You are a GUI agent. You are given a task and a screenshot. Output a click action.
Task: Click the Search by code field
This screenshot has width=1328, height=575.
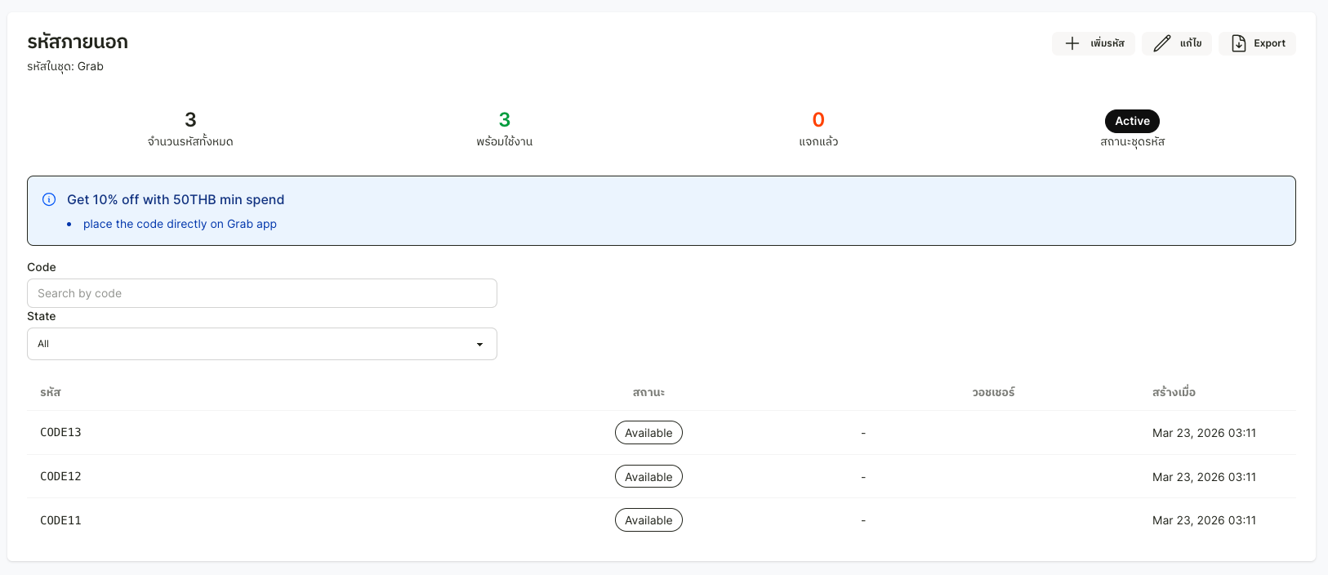click(262, 293)
